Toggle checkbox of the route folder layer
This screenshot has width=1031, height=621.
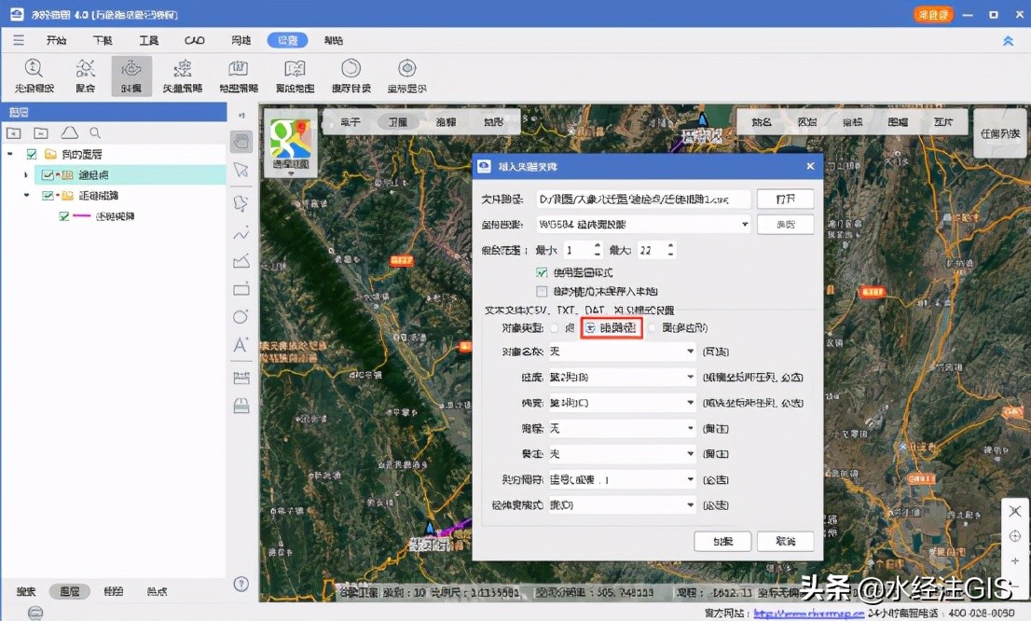tap(48, 196)
